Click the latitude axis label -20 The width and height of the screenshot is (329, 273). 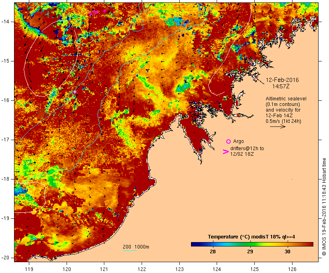[x=5, y=258]
